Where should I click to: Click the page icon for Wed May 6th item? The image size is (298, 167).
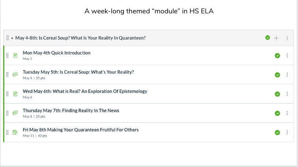15,94
